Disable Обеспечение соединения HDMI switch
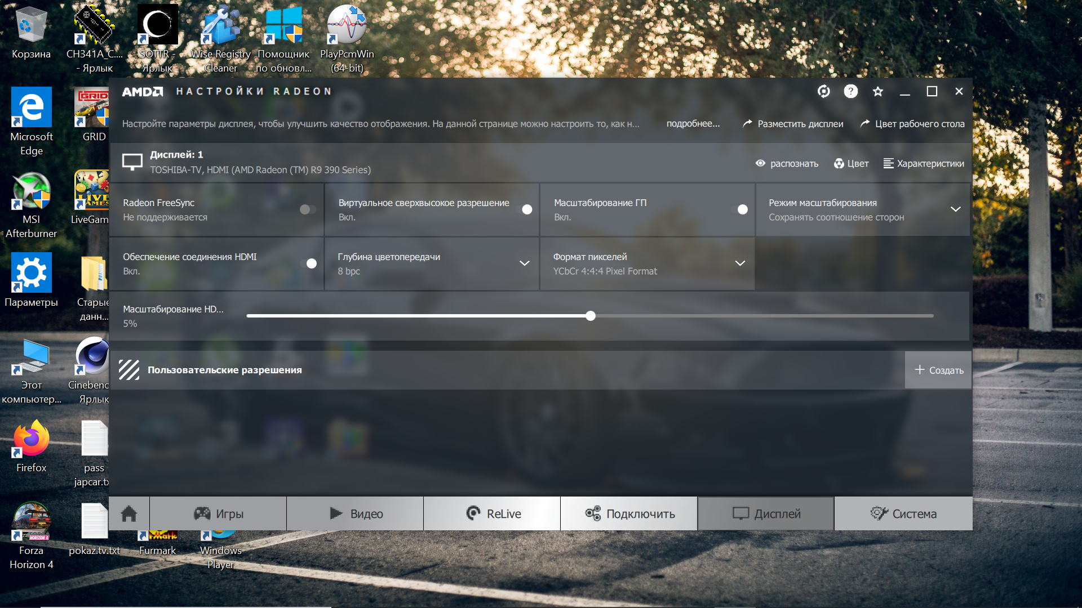The height and width of the screenshot is (608, 1082). (308, 263)
